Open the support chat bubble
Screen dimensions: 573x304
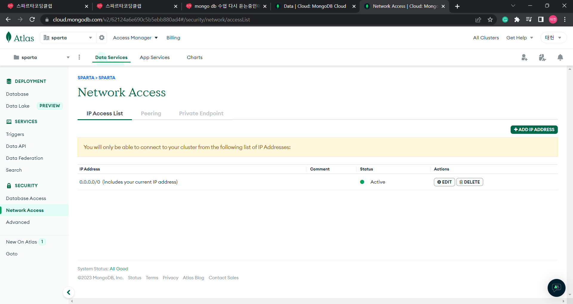click(x=557, y=288)
